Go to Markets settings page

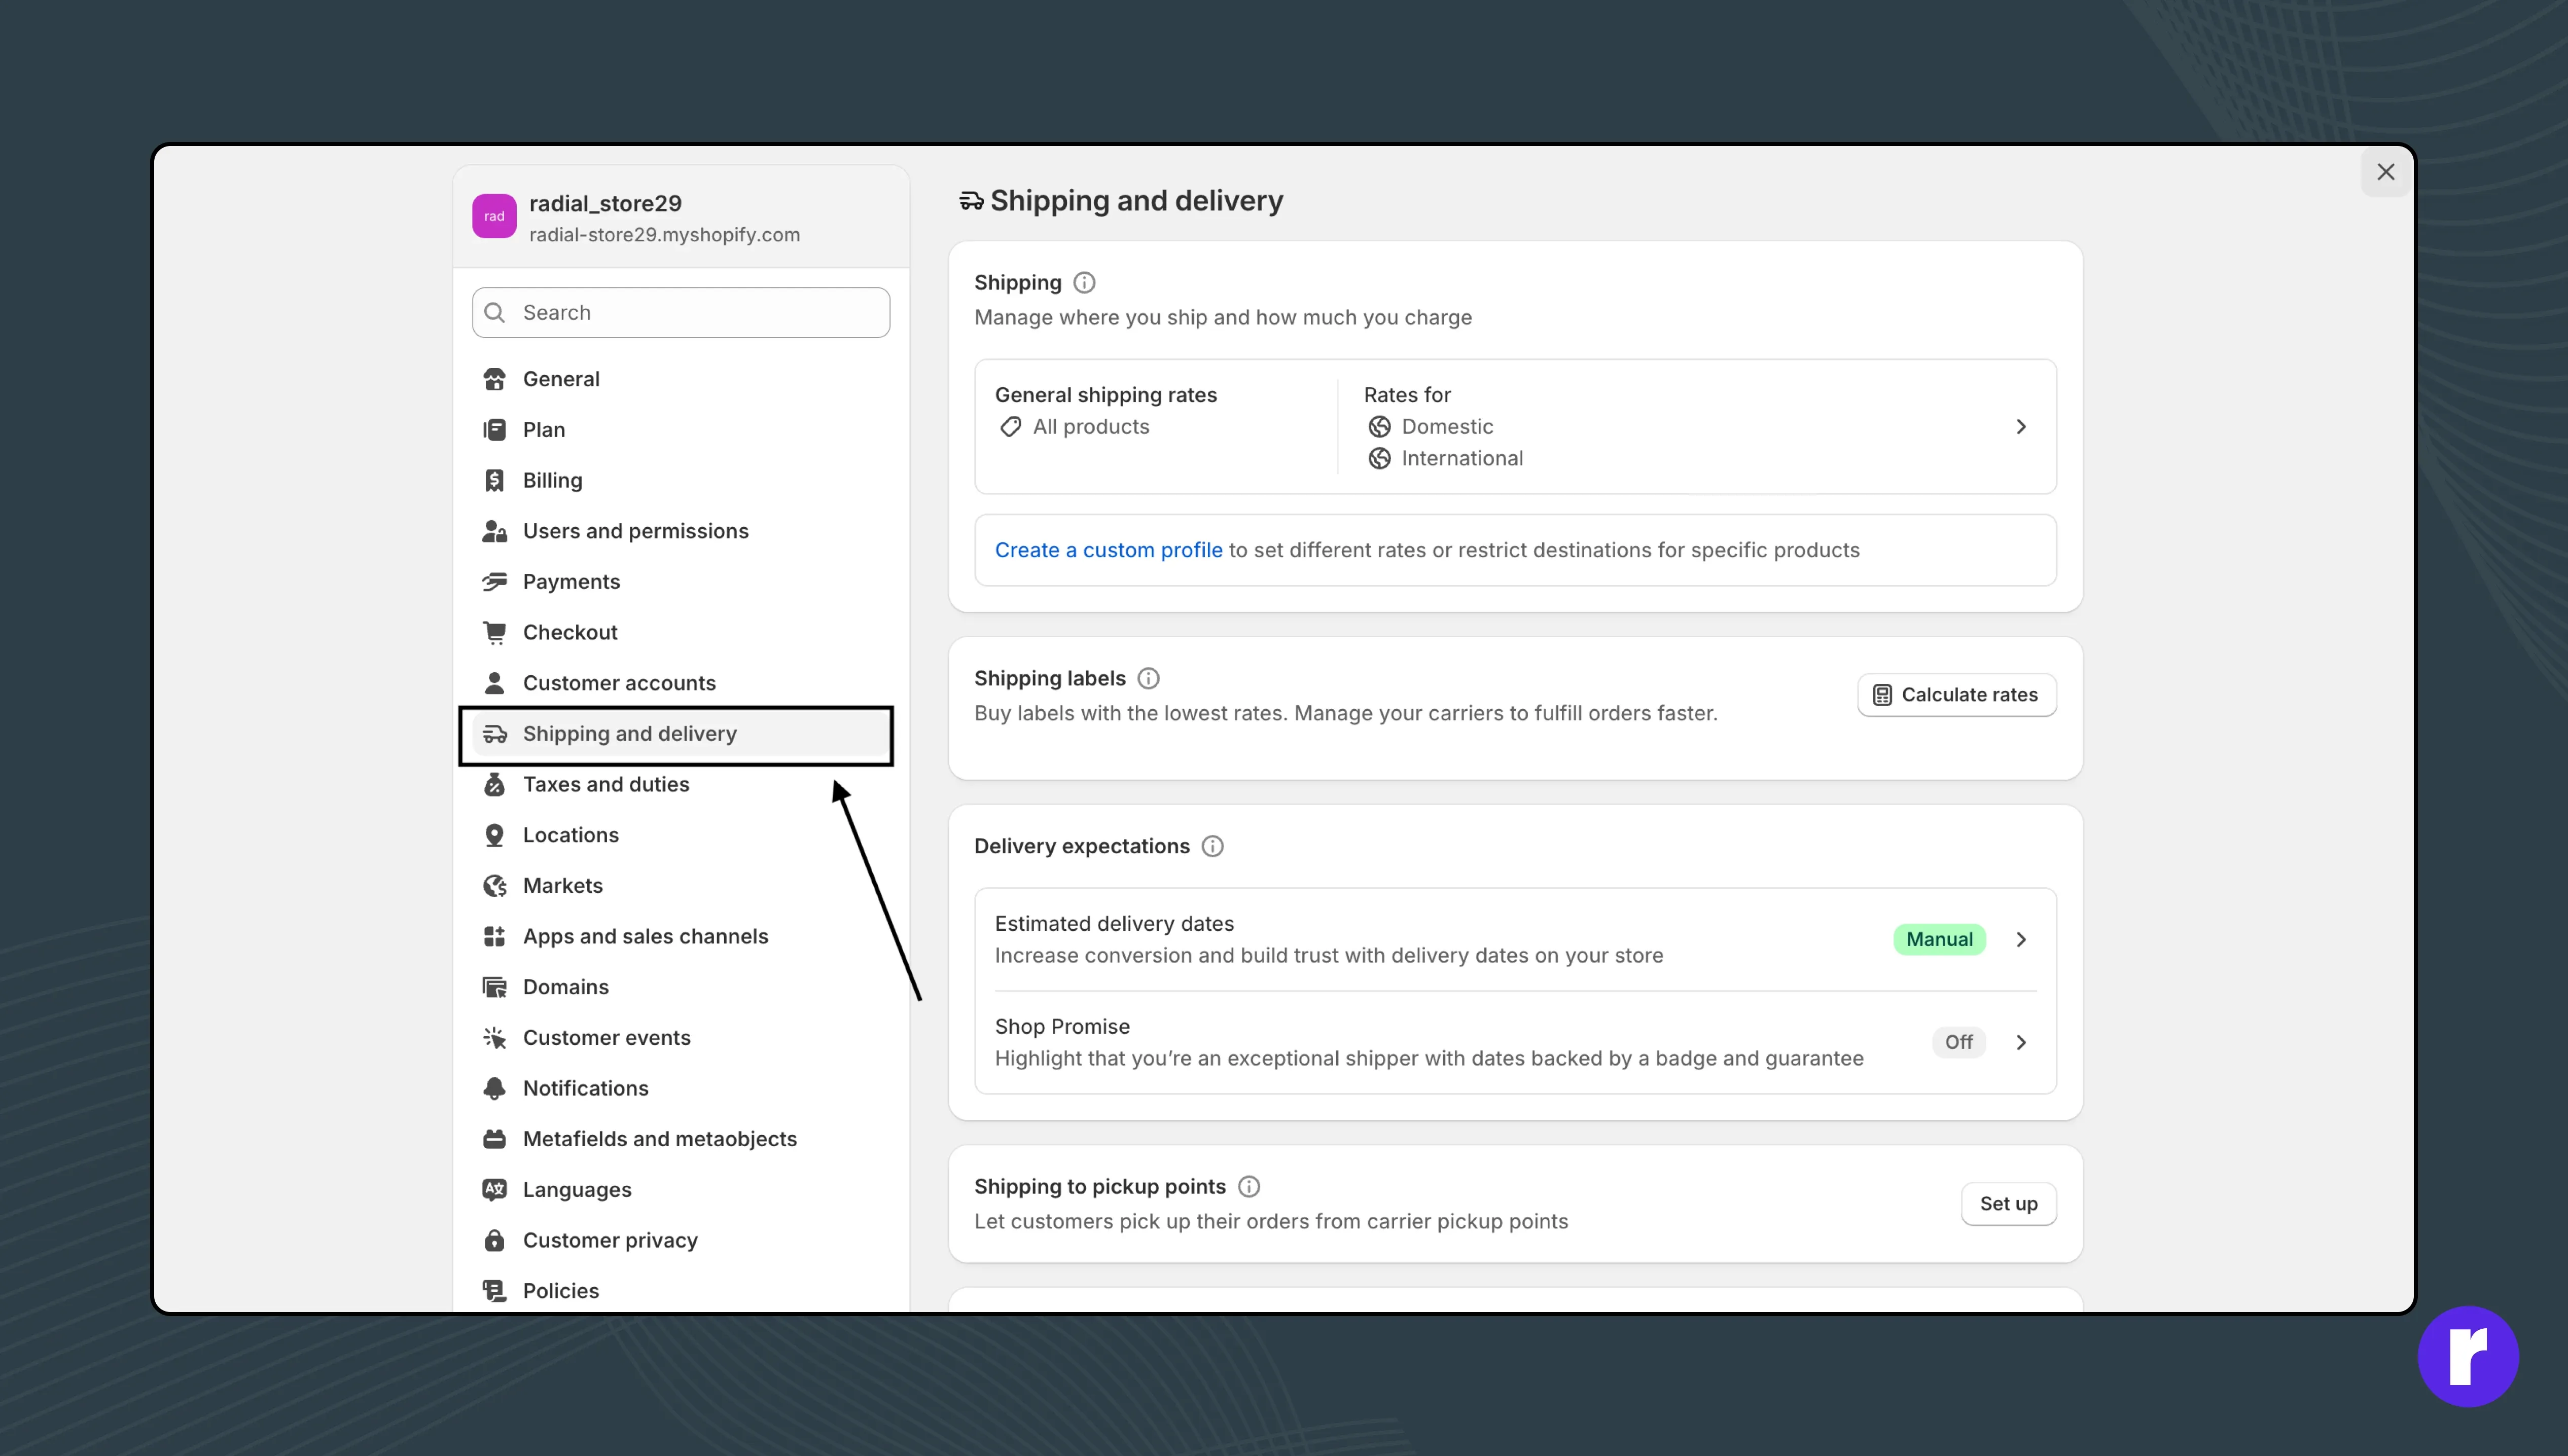[x=562, y=886]
